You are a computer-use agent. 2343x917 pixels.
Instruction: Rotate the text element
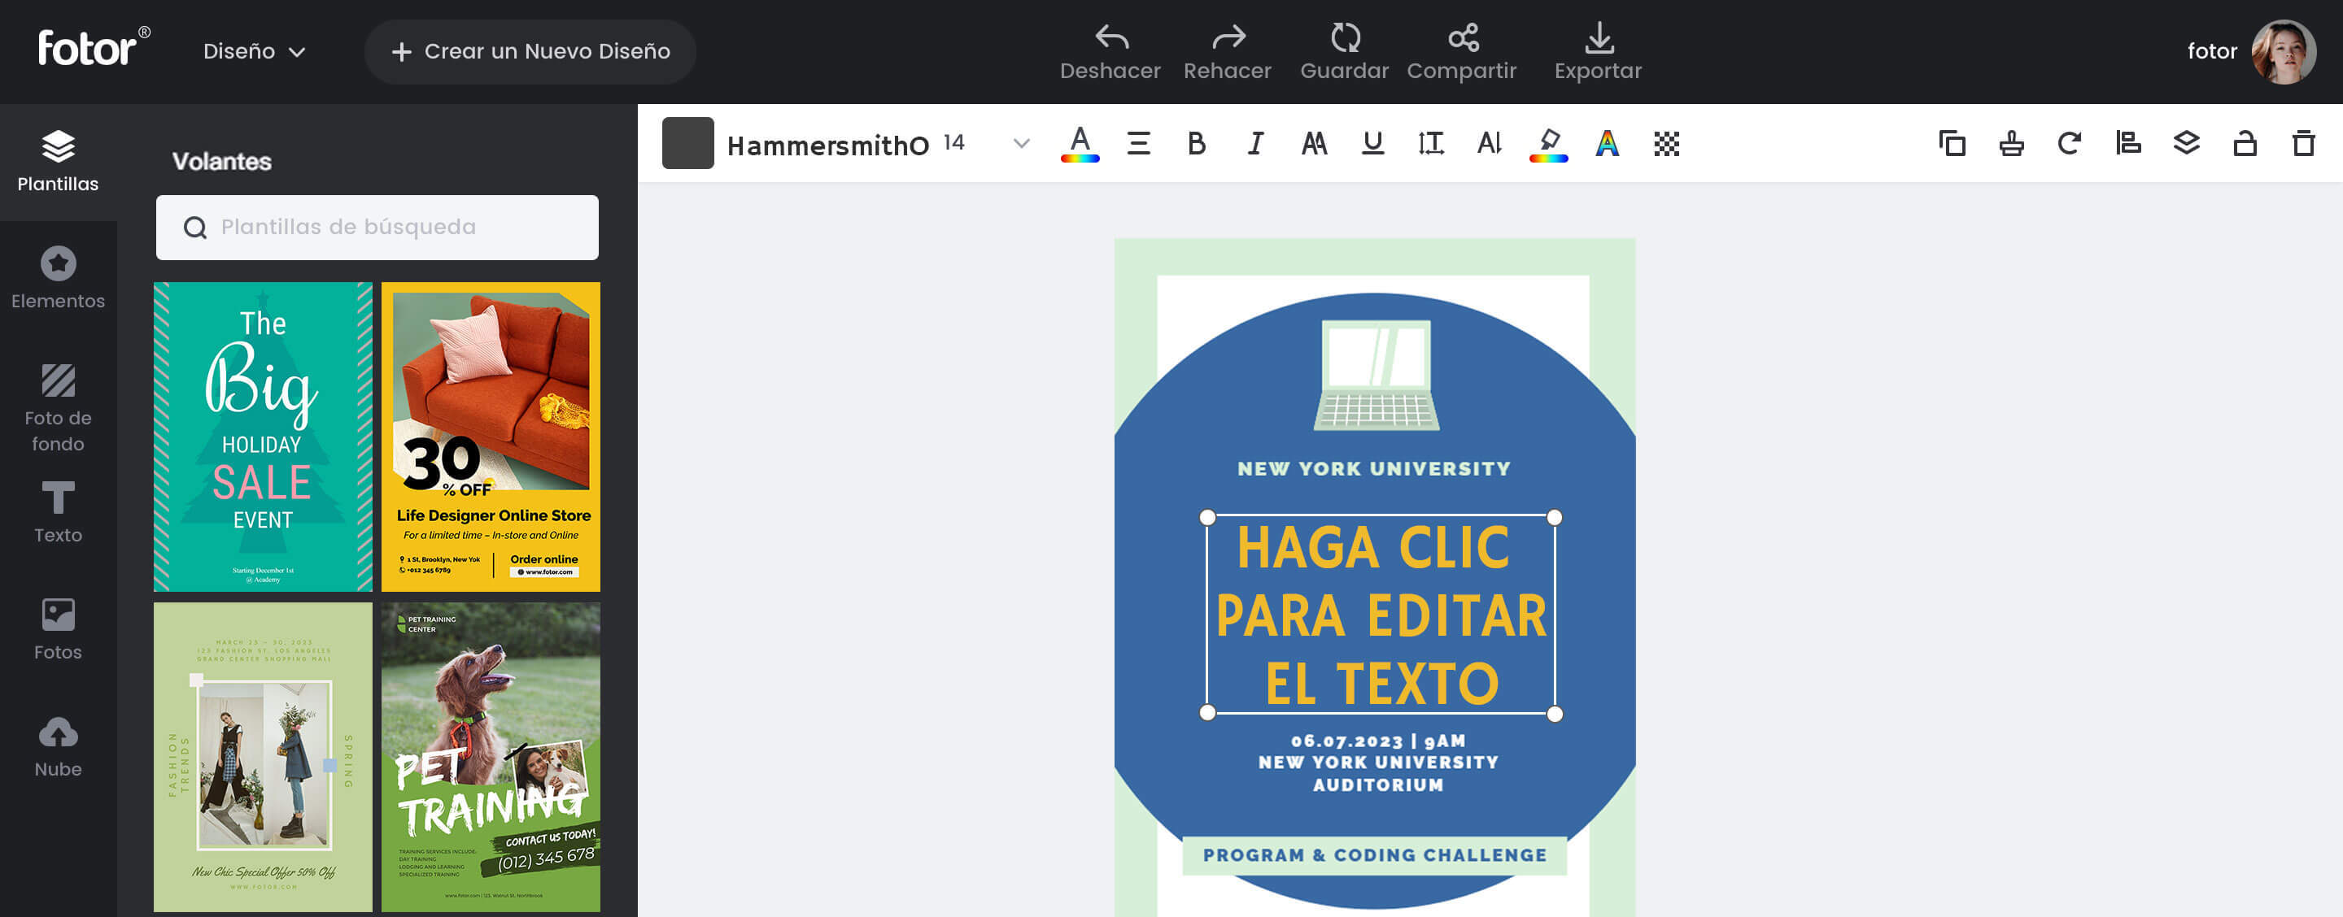click(x=2069, y=143)
